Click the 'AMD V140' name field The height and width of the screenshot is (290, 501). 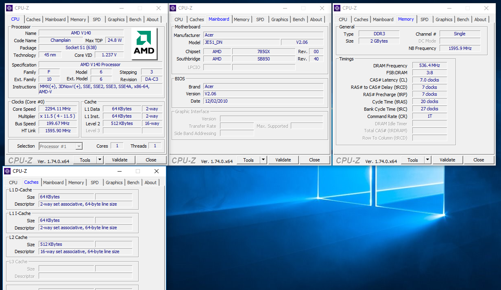[x=81, y=33]
